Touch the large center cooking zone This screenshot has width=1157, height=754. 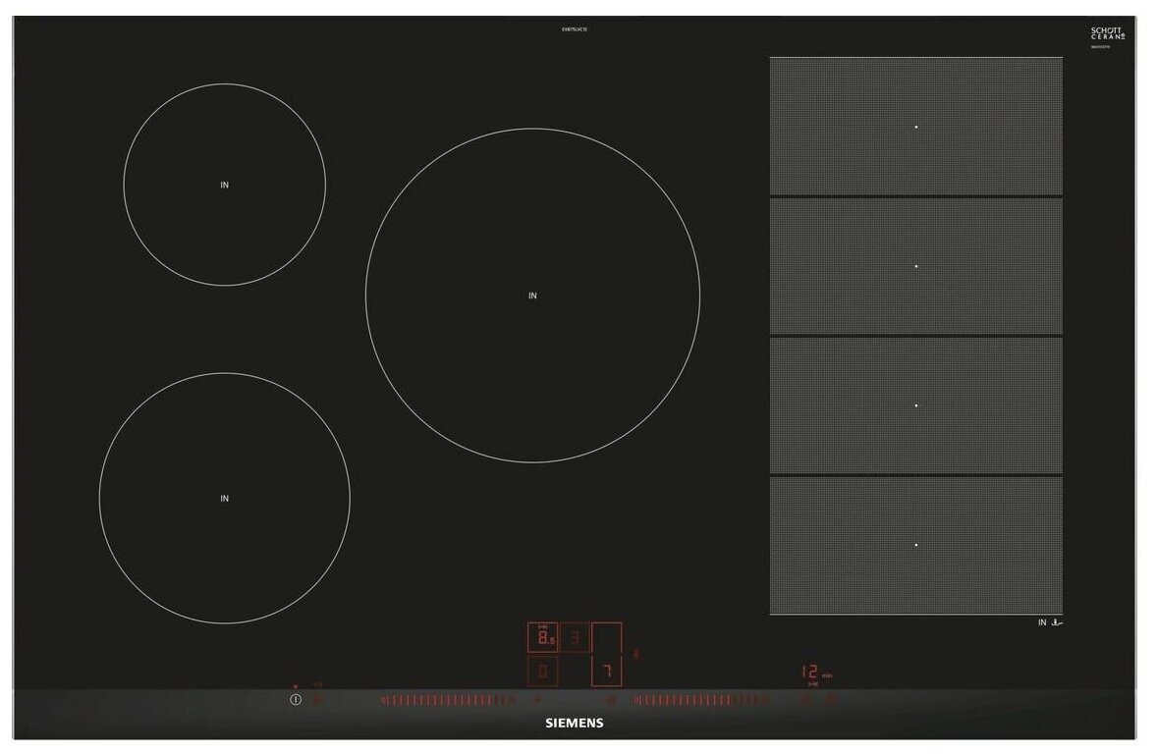[x=532, y=295]
